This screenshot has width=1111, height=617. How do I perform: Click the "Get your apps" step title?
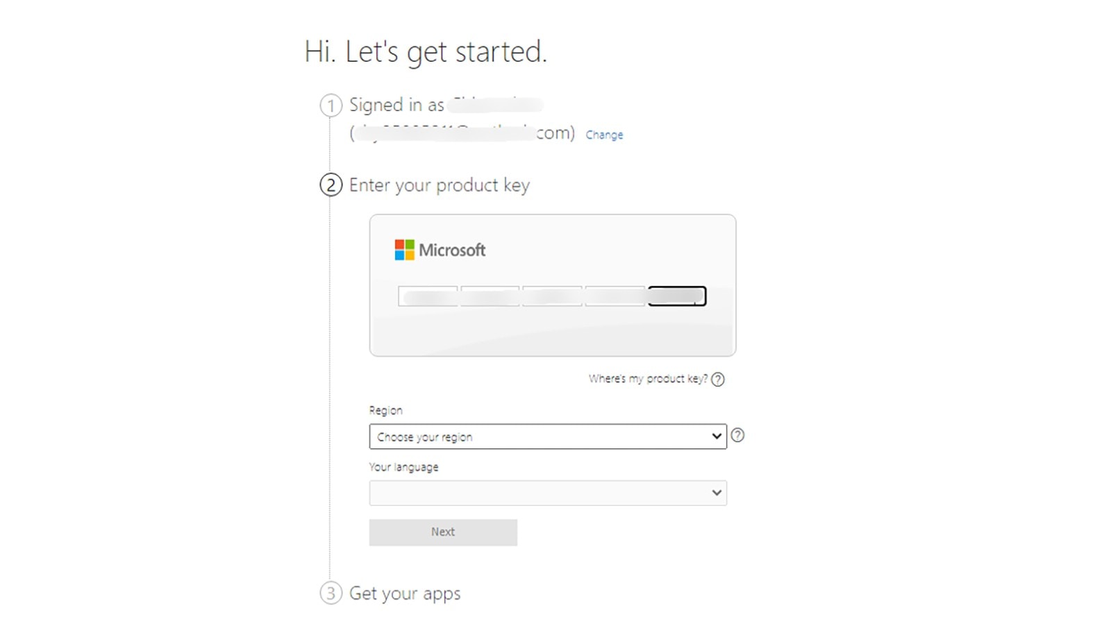[404, 593]
